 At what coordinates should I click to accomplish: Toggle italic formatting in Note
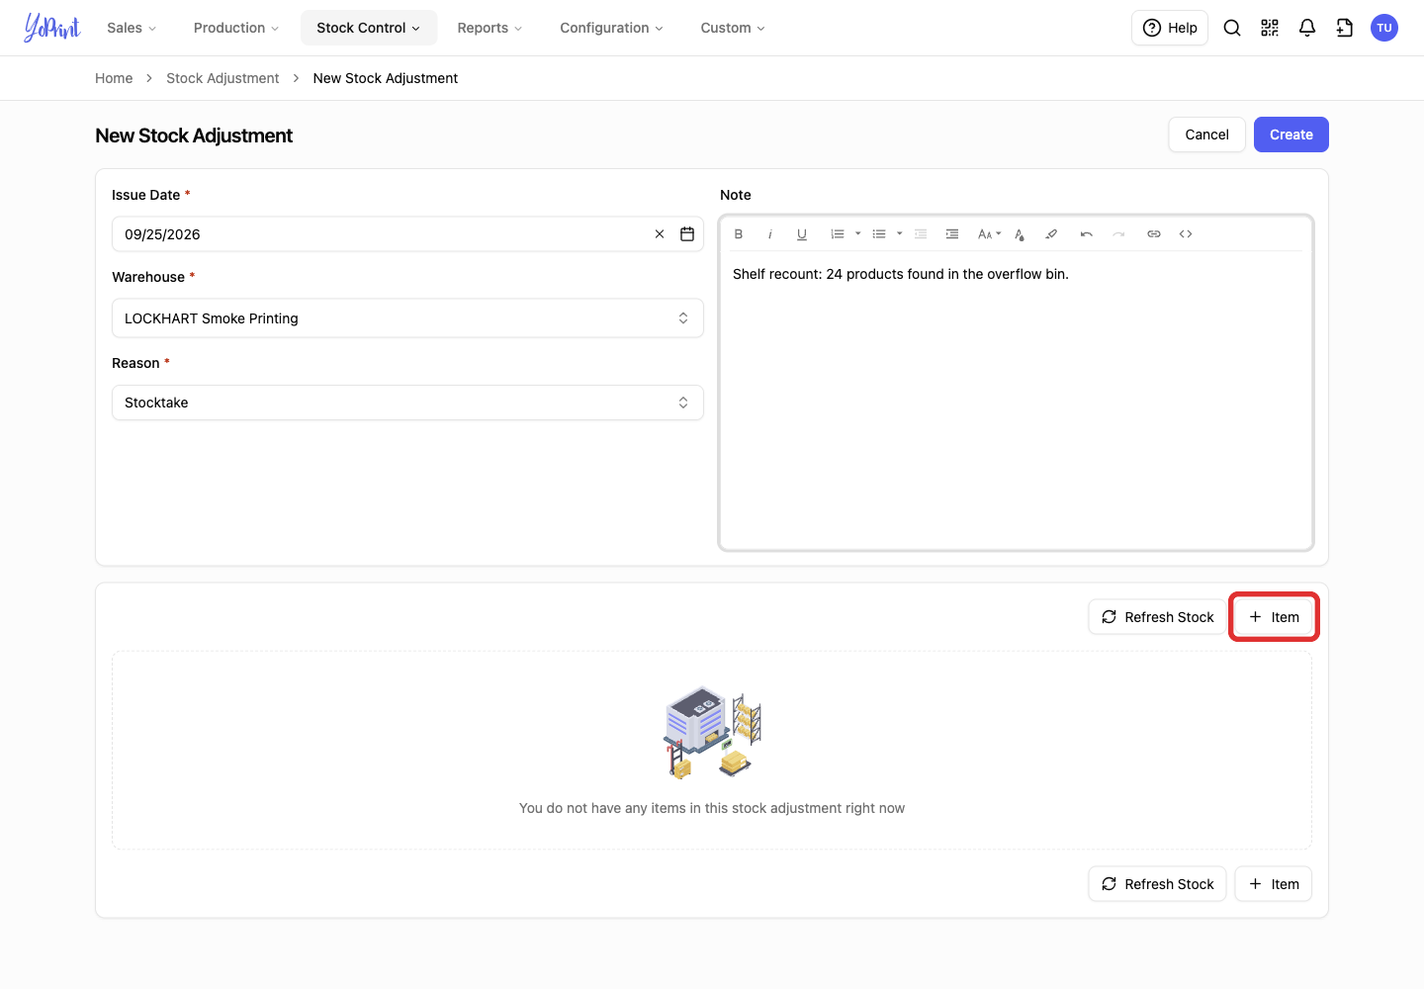770,234
